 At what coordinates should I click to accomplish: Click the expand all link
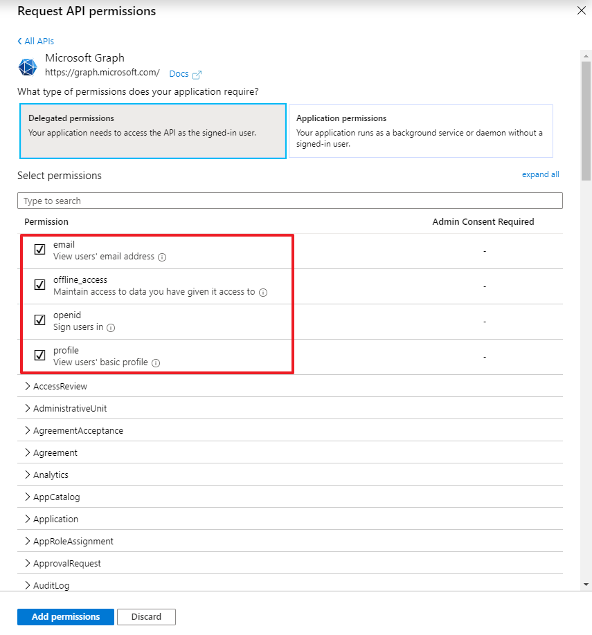(x=540, y=174)
